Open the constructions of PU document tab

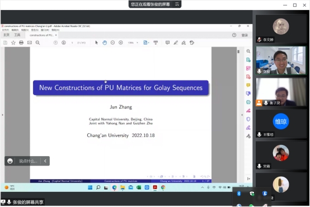click(42, 35)
